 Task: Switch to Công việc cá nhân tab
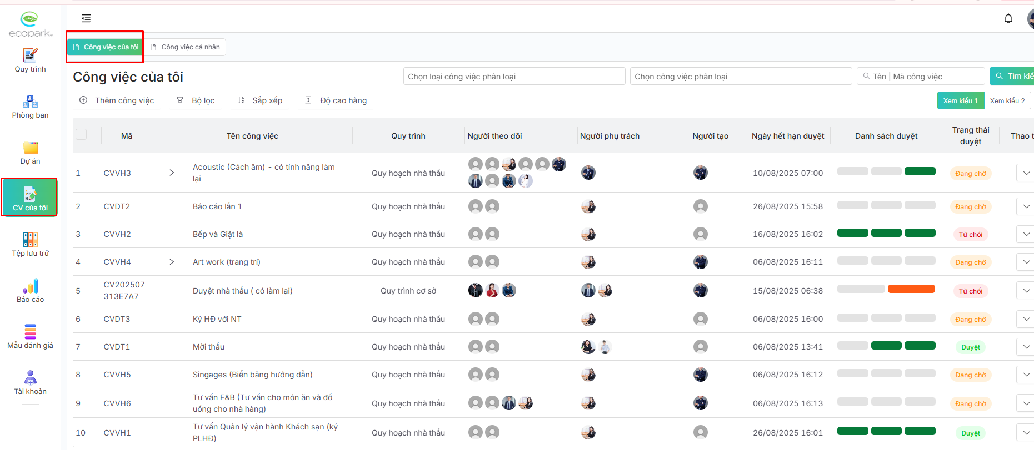point(186,47)
